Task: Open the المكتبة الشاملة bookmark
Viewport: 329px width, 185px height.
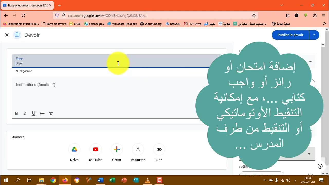Action: pos(281,24)
